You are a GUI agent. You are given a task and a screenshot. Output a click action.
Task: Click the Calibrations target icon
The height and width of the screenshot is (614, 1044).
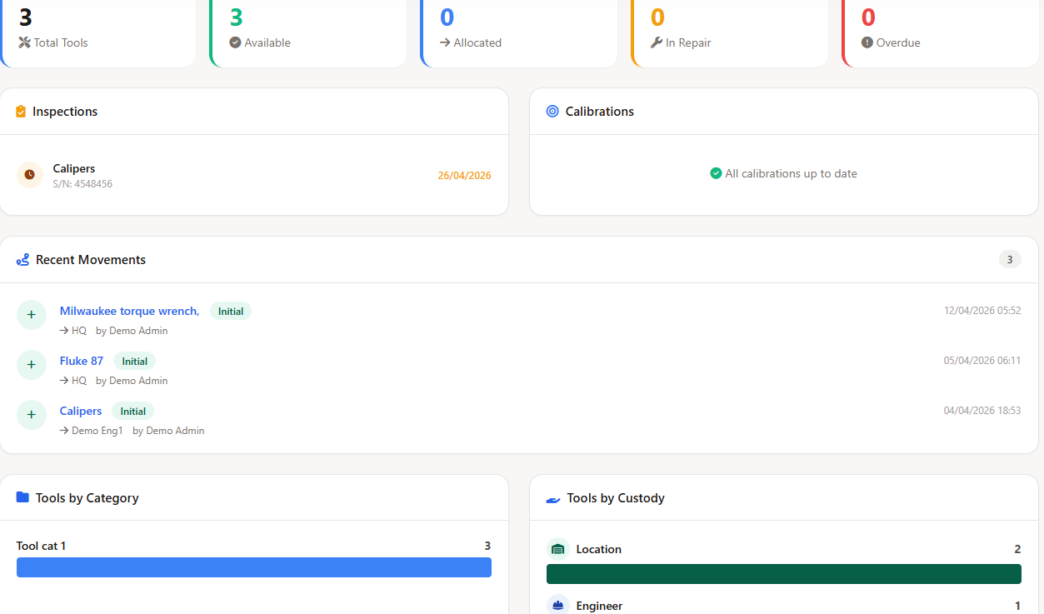[552, 112]
